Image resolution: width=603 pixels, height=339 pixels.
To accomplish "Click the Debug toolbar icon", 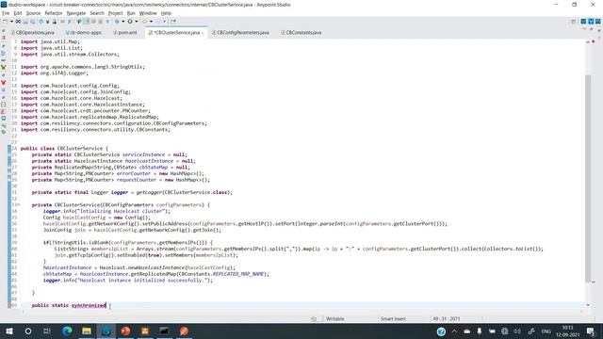I will pyautogui.click(x=117, y=22).
